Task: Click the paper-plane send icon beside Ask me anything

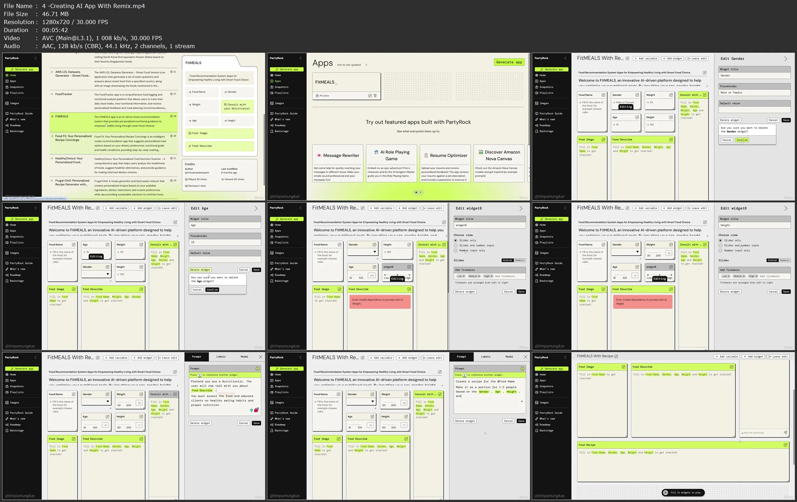Action: click(x=785, y=433)
